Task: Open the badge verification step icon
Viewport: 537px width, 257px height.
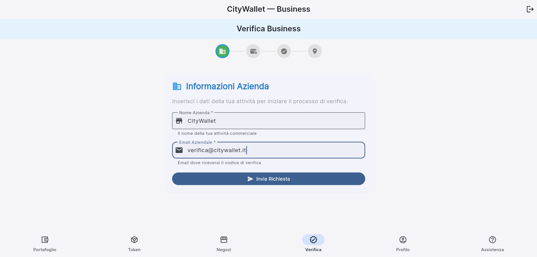Action: point(284,51)
